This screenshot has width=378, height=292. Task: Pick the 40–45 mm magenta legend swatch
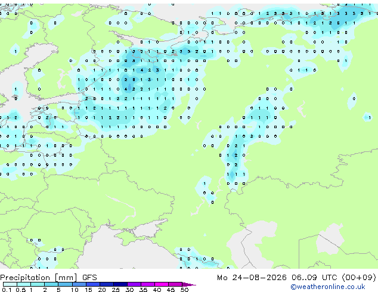(162, 284)
